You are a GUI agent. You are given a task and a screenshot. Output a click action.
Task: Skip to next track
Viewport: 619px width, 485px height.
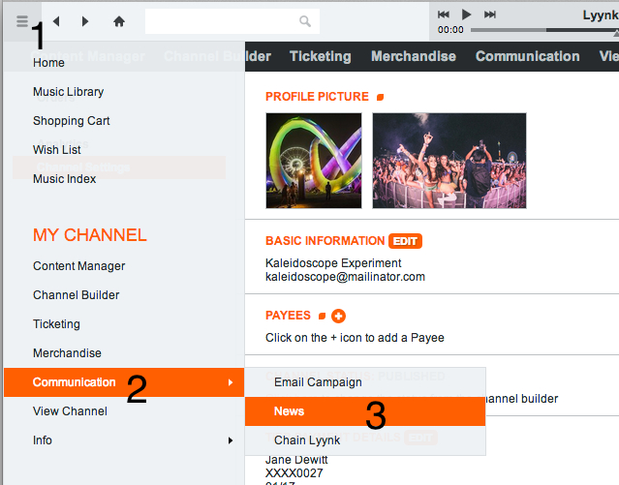coord(490,15)
